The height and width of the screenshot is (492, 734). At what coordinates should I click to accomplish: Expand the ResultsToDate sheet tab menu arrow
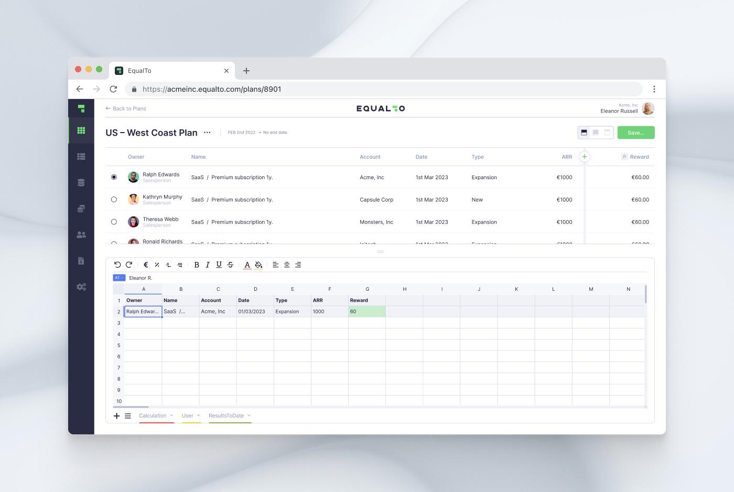pos(249,416)
